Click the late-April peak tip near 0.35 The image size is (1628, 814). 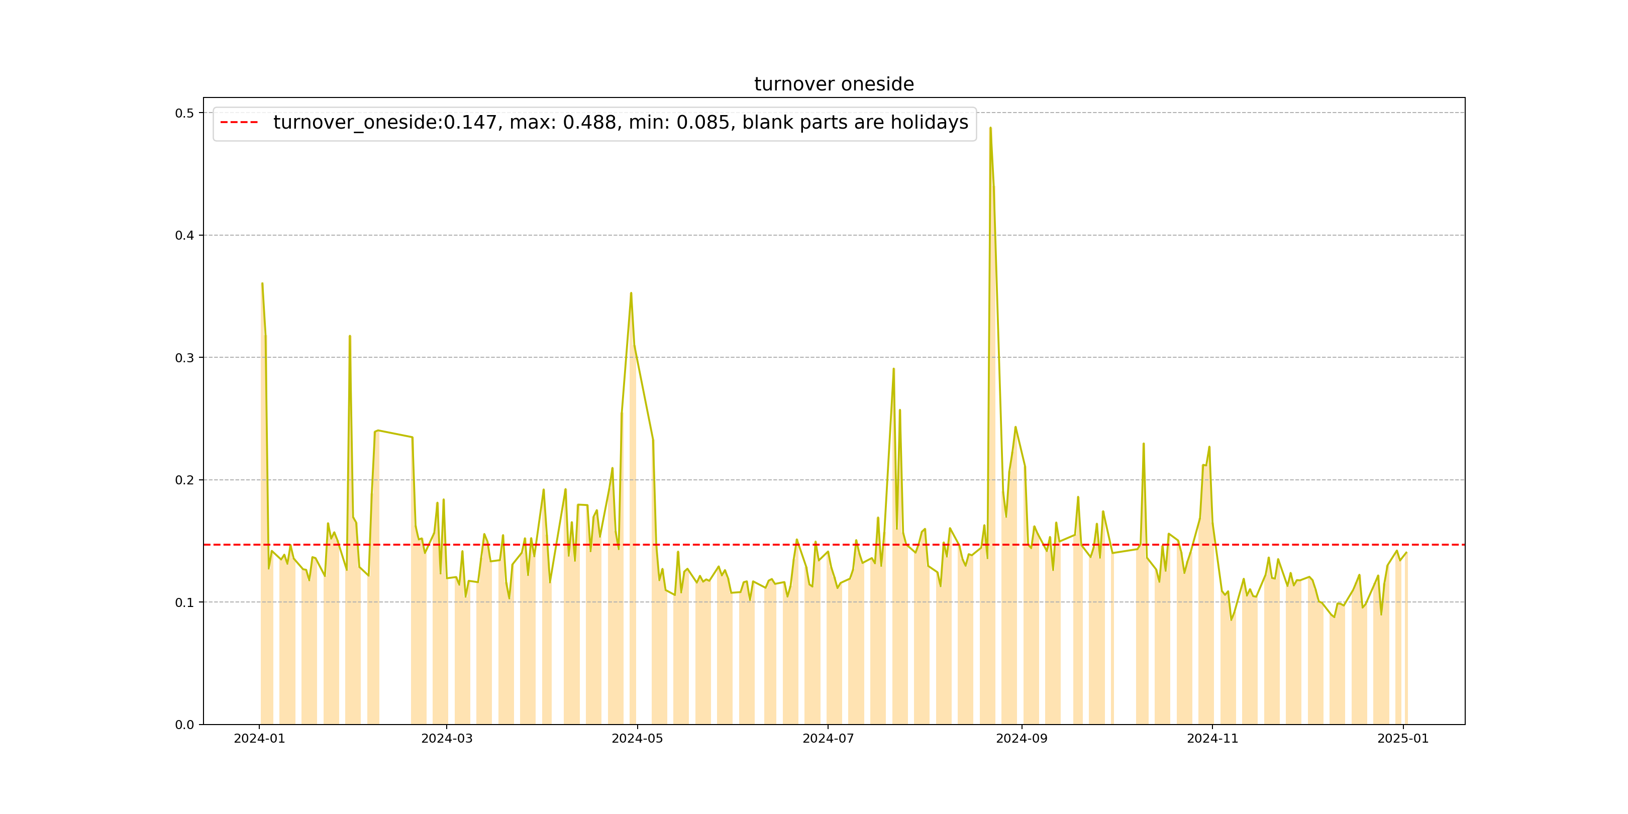tap(631, 293)
